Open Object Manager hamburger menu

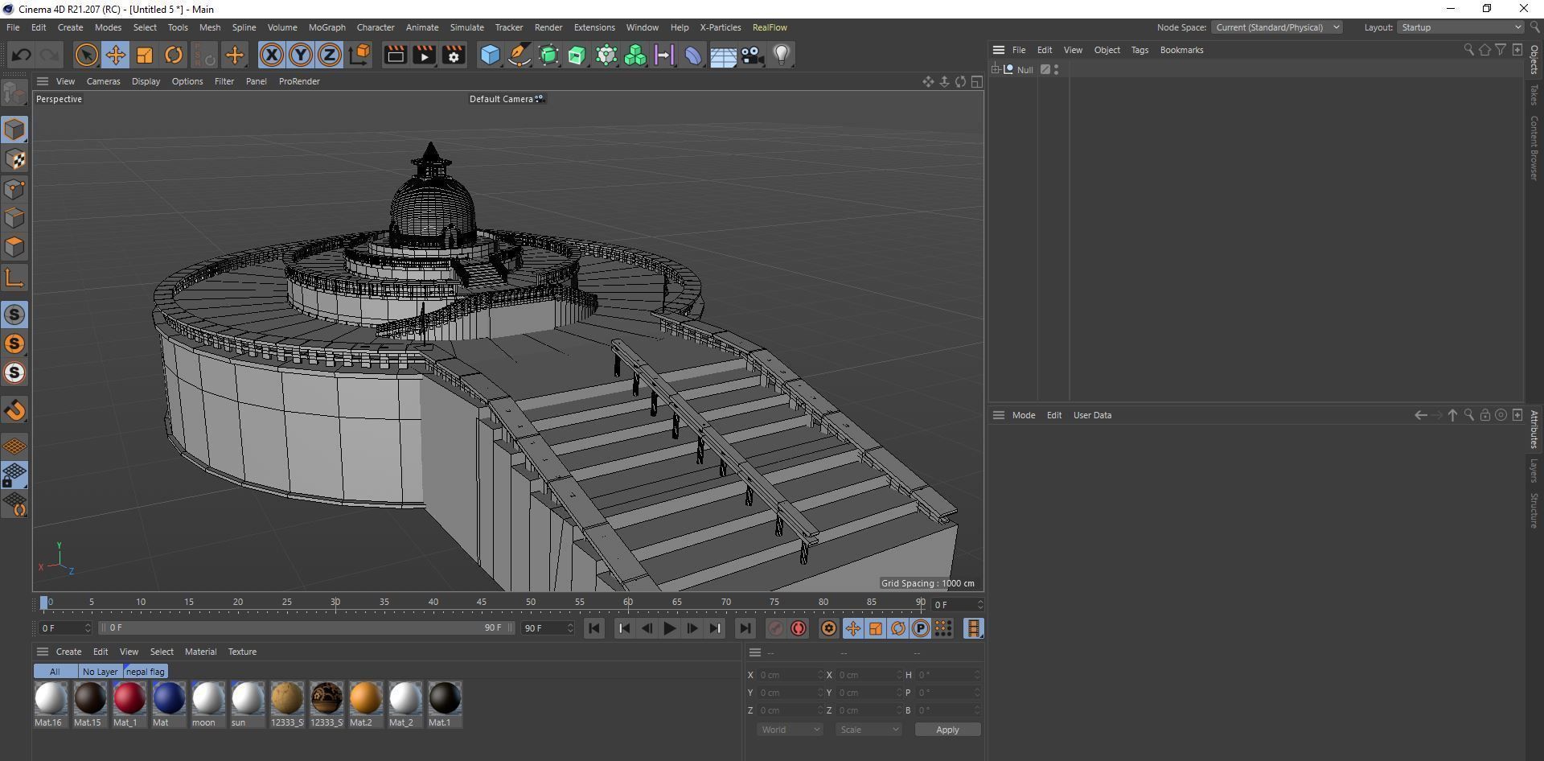tap(998, 50)
